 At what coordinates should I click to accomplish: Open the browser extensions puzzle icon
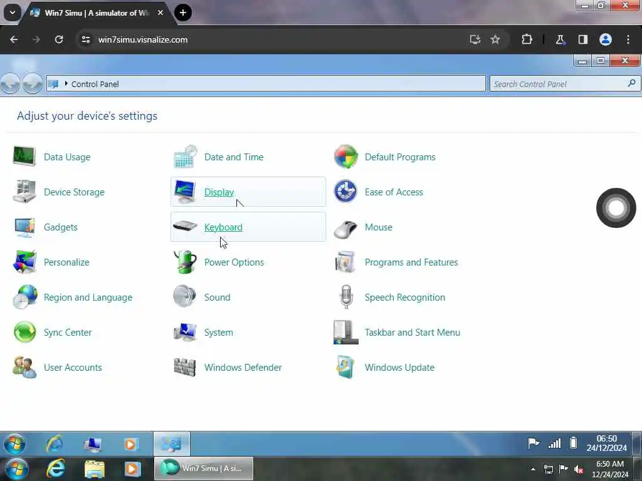click(x=527, y=39)
